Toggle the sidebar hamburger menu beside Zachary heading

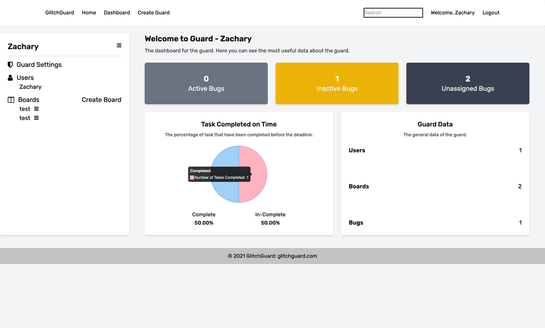pos(119,45)
